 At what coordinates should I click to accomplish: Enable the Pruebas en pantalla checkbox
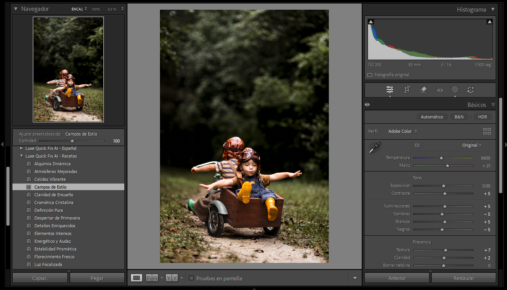[191, 278]
